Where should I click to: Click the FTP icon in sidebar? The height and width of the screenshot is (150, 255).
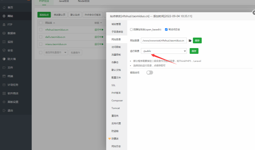click(4, 25)
